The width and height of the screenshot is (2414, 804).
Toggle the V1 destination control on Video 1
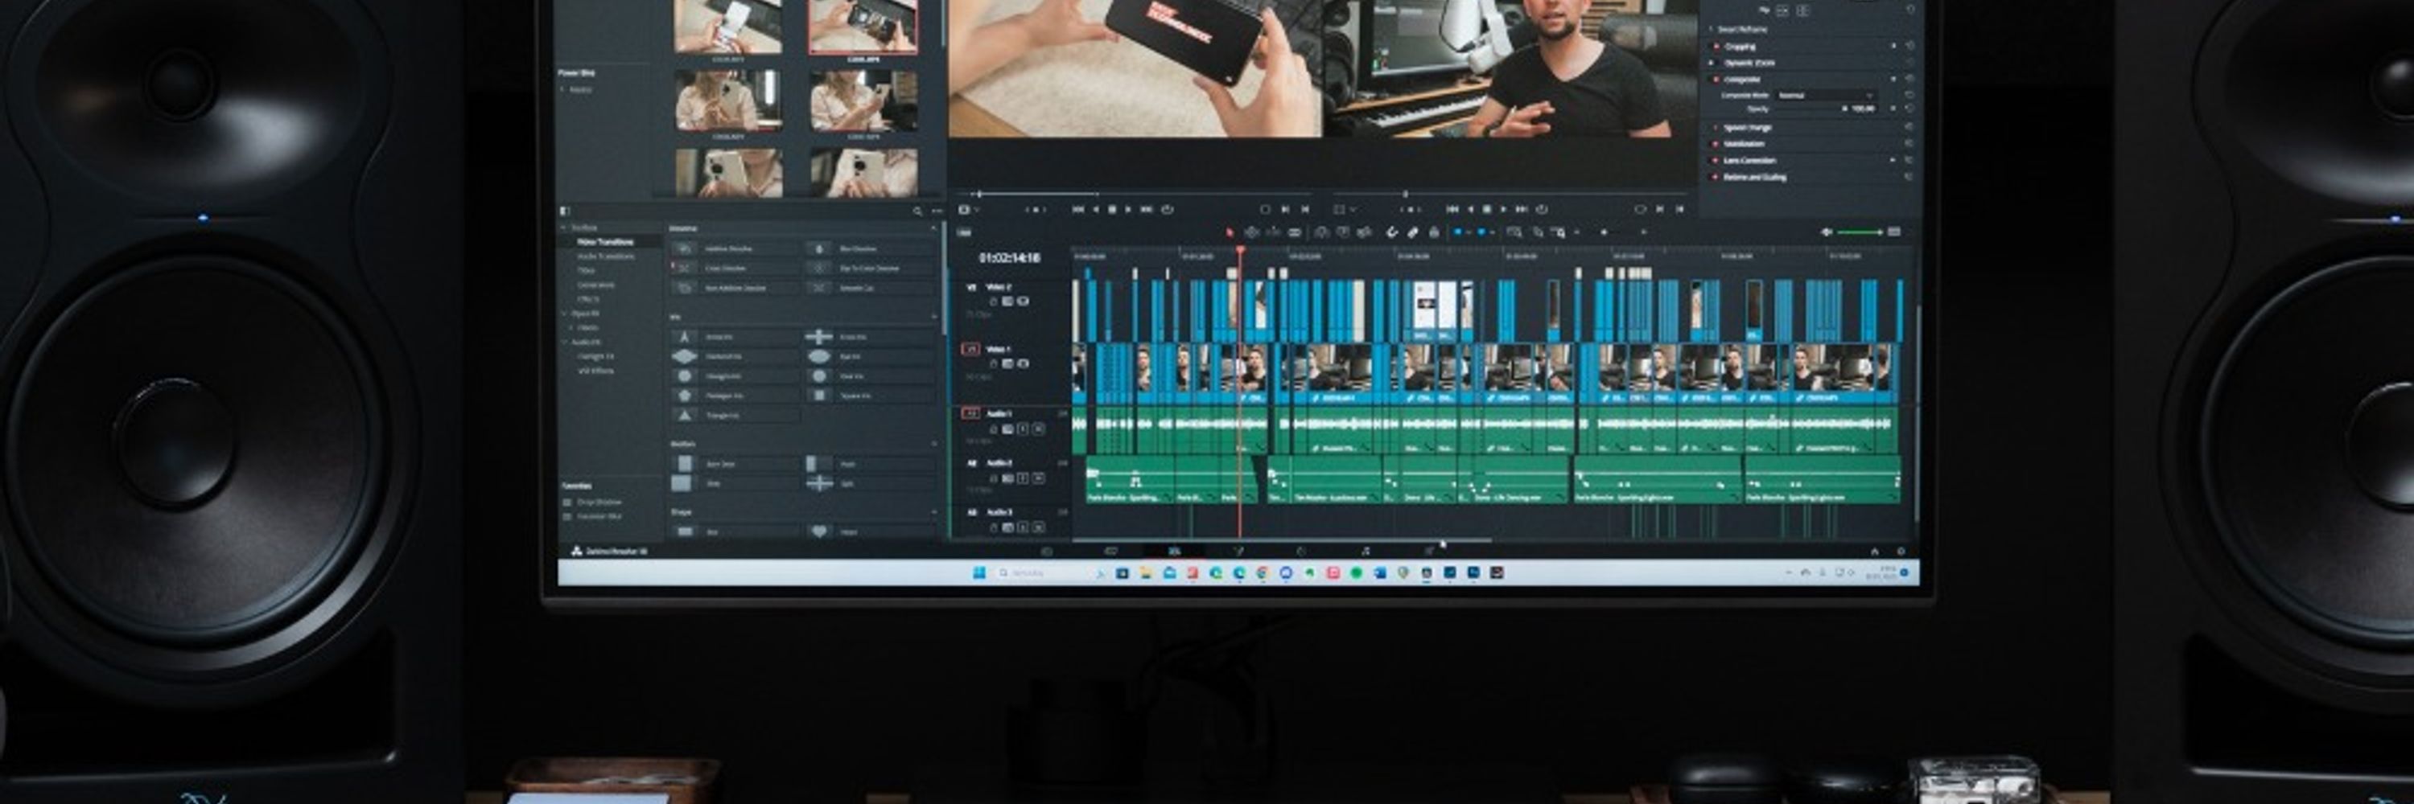971,349
